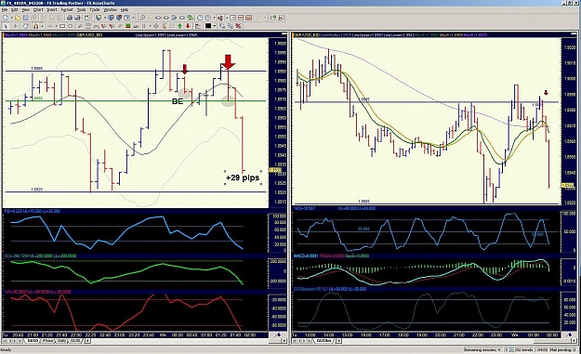
Task: Open dropdown arrow next to vertical bars tool
Action: coord(150,26)
